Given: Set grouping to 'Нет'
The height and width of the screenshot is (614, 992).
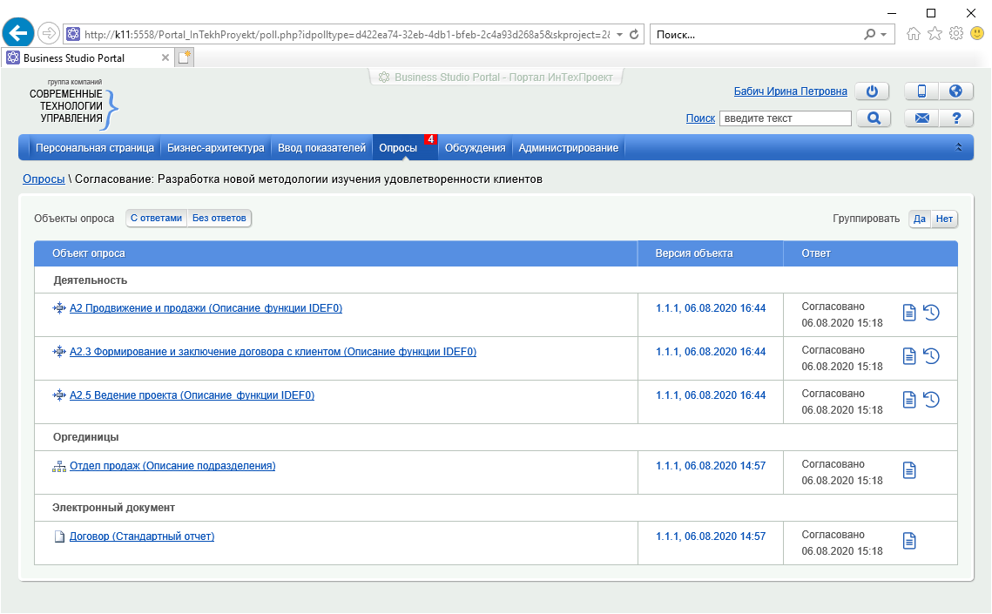Looking at the screenshot, I should (944, 219).
